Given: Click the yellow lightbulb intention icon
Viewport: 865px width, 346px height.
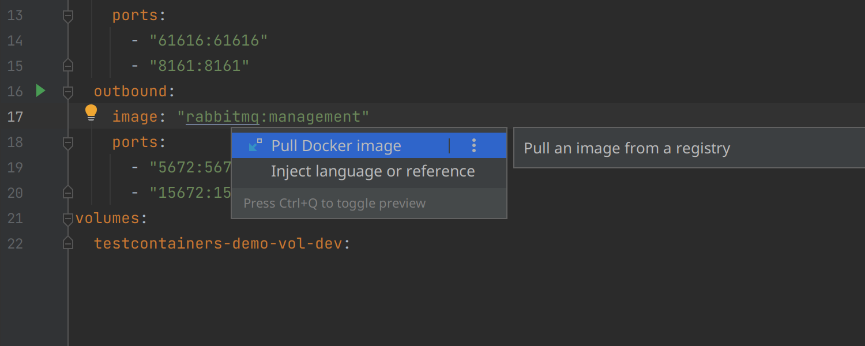Looking at the screenshot, I should pyautogui.click(x=91, y=112).
